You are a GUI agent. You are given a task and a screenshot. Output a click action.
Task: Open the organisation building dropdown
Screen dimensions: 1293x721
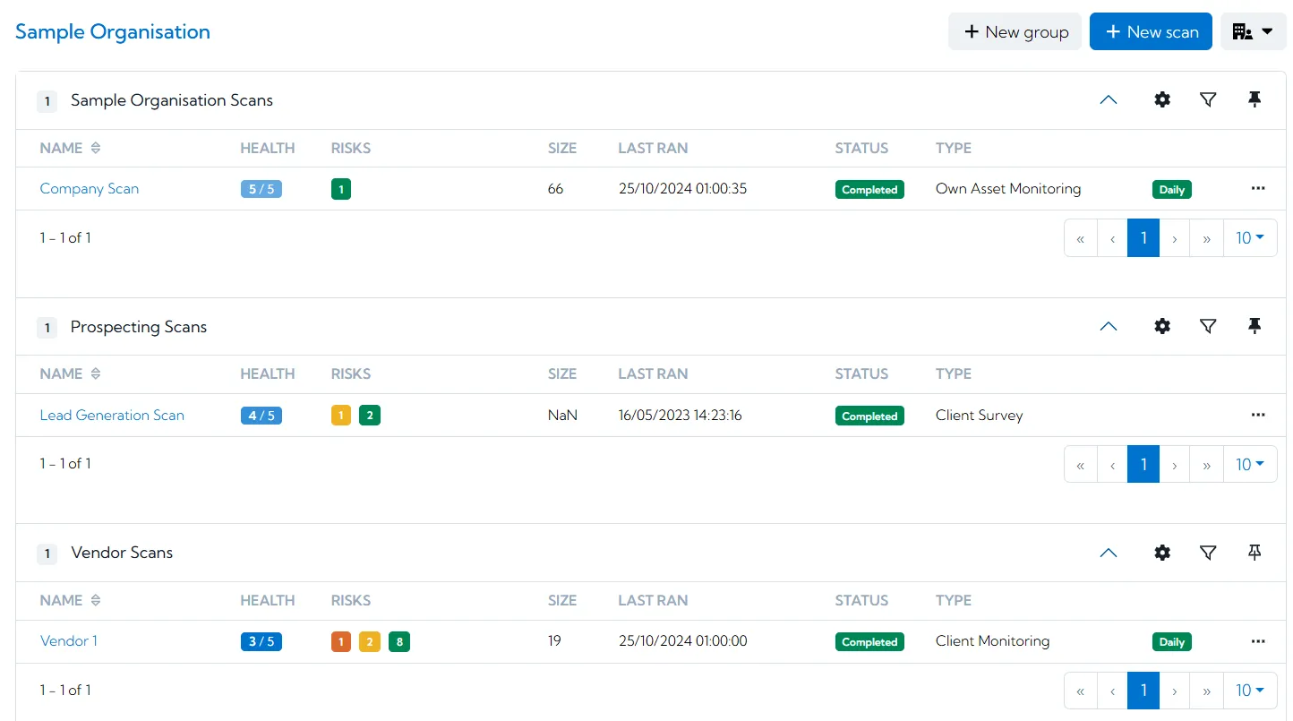tap(1253, 31)
